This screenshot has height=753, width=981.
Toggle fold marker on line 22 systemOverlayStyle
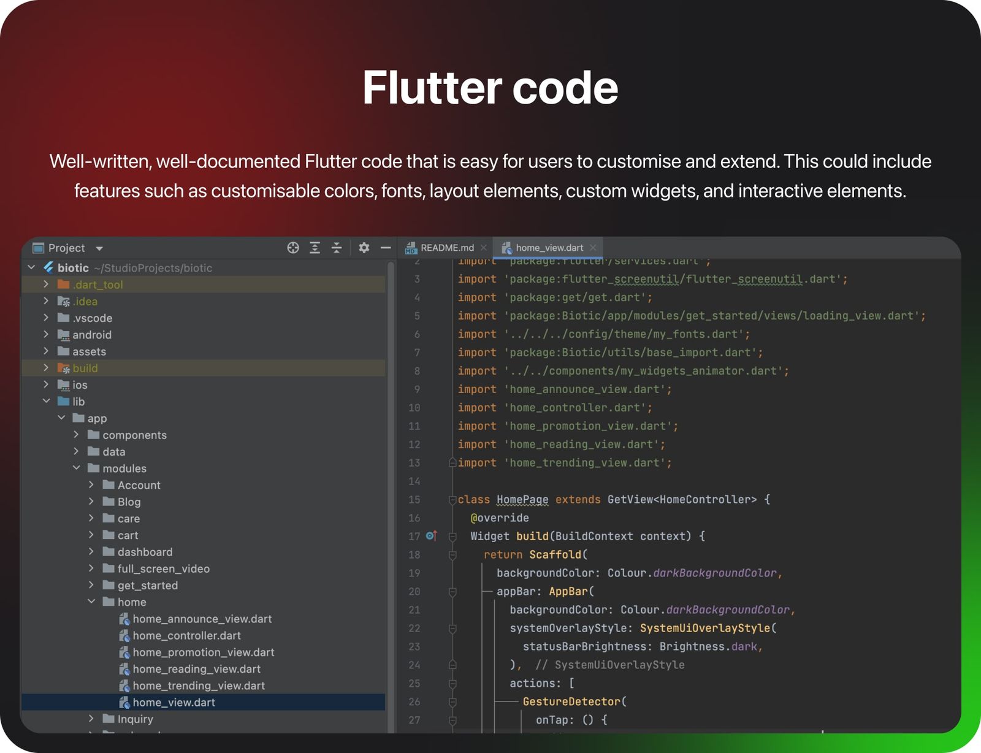(452, 629)
